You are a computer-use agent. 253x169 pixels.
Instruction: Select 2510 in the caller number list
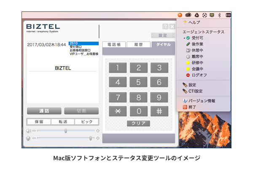[83, 43]
